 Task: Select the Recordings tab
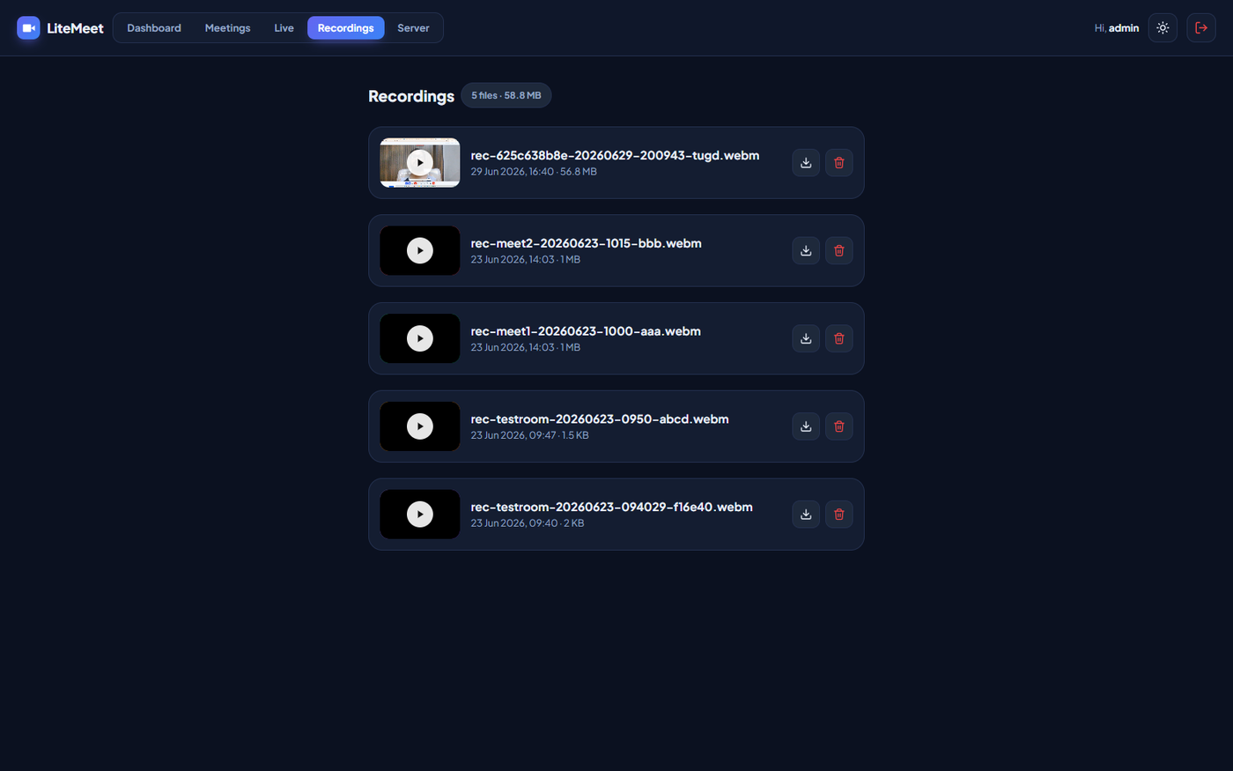coord(346,28)
